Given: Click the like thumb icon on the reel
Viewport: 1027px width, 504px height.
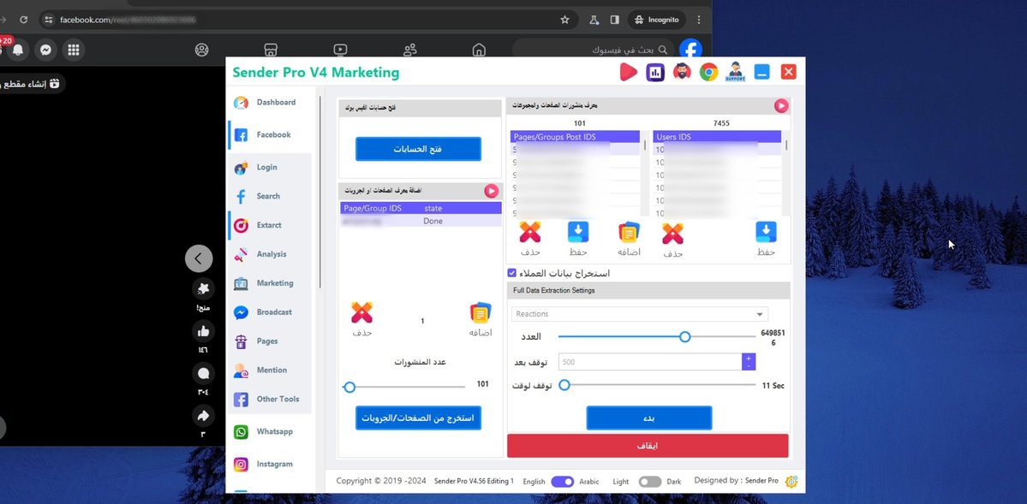Looking at the screenshot, I should 203,331.
